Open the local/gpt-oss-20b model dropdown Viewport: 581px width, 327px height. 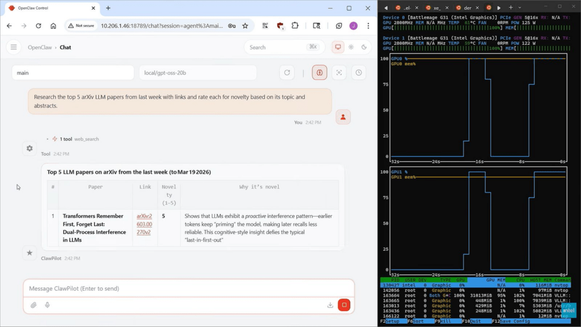[198, 73]
